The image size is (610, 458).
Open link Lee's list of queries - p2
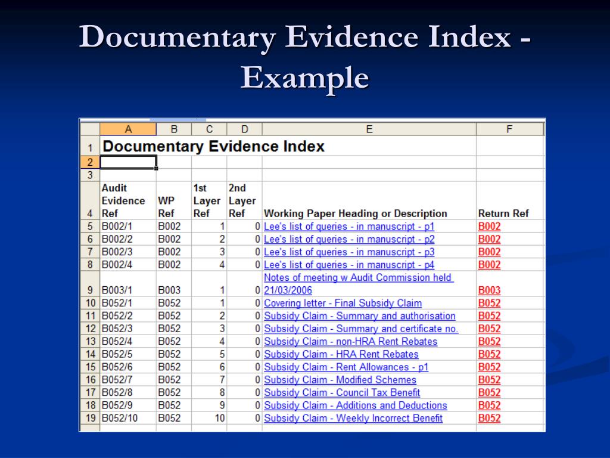pos(349,239)
